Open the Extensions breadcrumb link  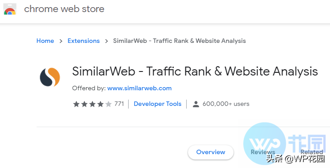[x=84, y=41]
